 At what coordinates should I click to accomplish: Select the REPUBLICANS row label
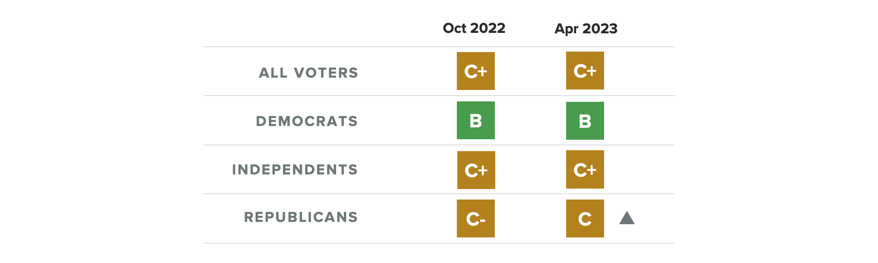tap(301, 217)
